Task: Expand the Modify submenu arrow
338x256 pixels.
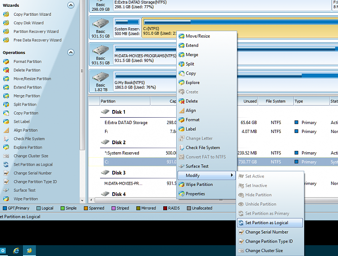Action: [x=232, y=175]
